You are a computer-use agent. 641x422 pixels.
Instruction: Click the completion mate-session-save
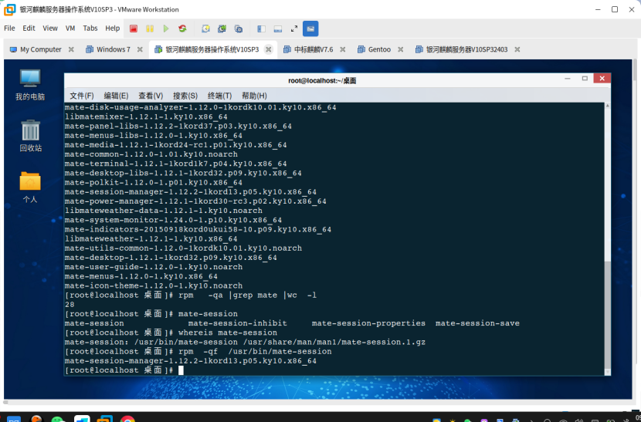[477, 323]
